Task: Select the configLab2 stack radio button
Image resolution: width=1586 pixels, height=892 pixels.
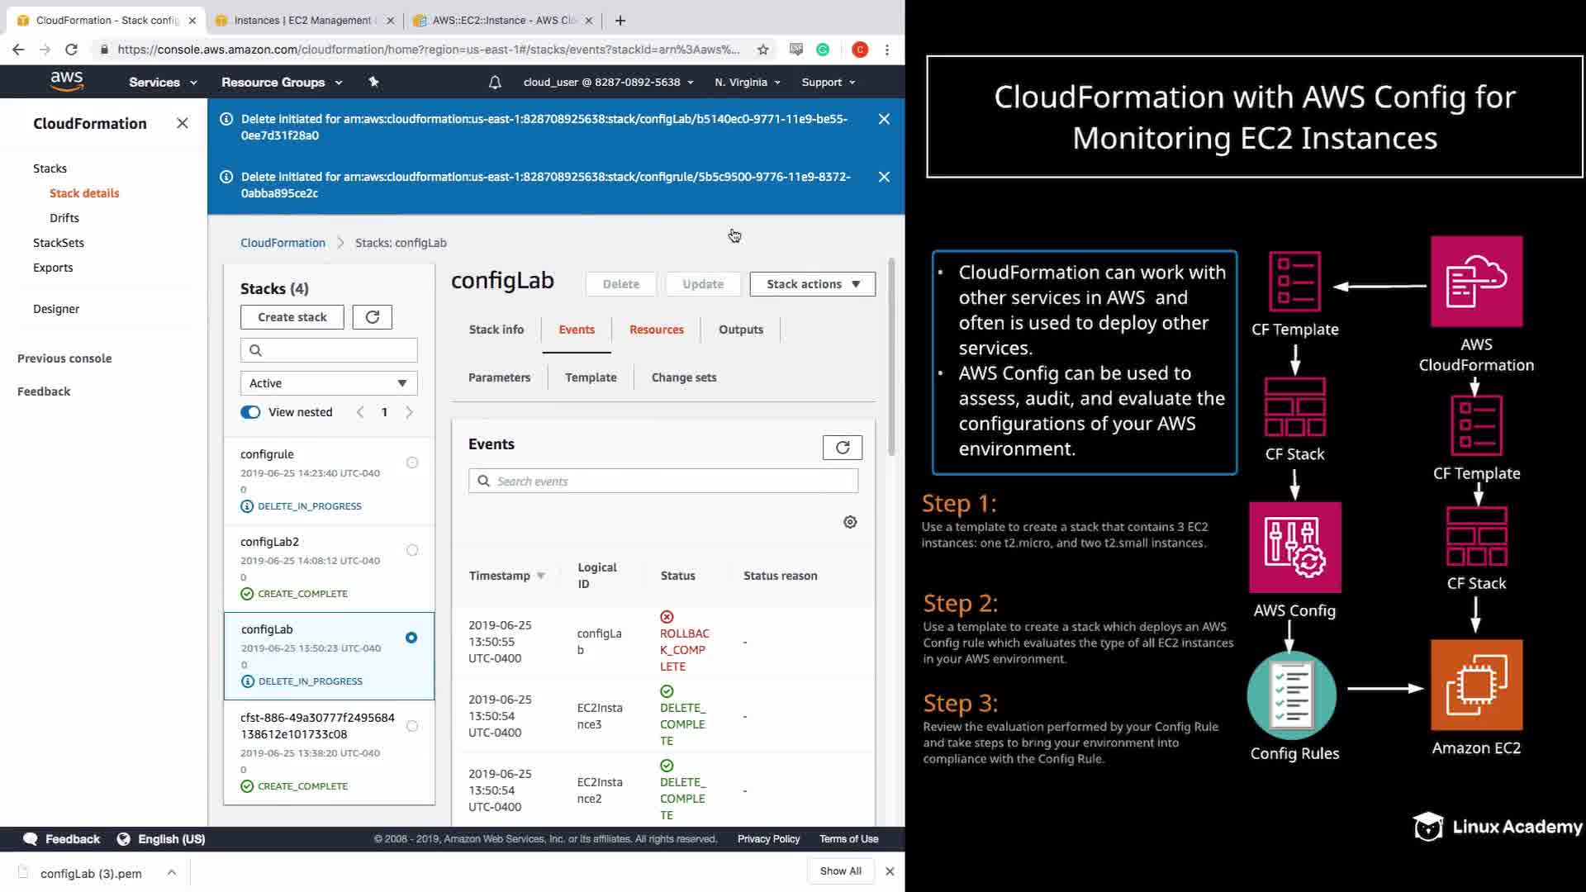Action: click(x=412, y=550)
